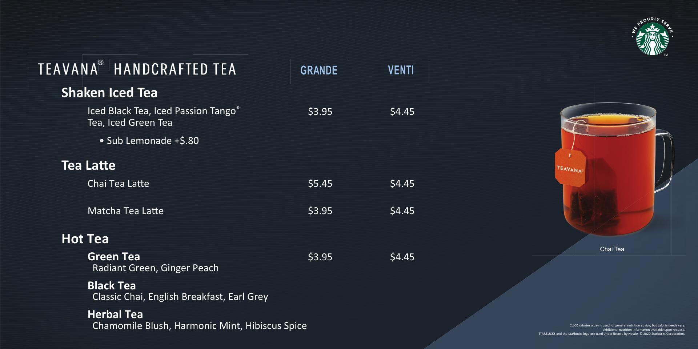Select the Matcha Tea Latte item

tap(125, 211)
